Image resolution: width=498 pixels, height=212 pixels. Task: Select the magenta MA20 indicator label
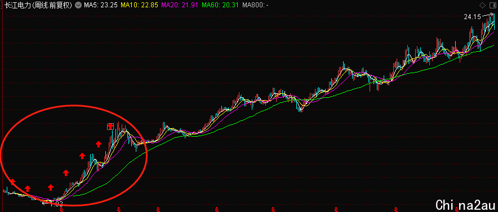tap(180, 6)
